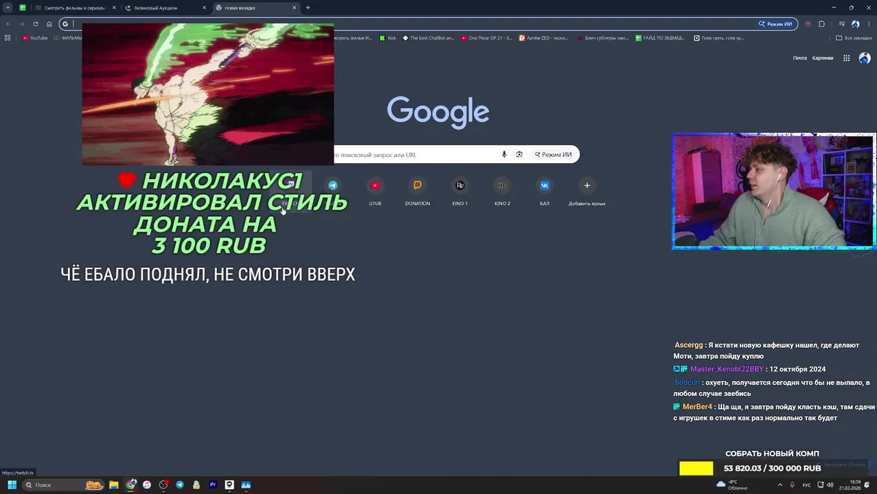Open the Telegram shortcut tile
Screen dimensions: 877x494
(x=333, y=191)
